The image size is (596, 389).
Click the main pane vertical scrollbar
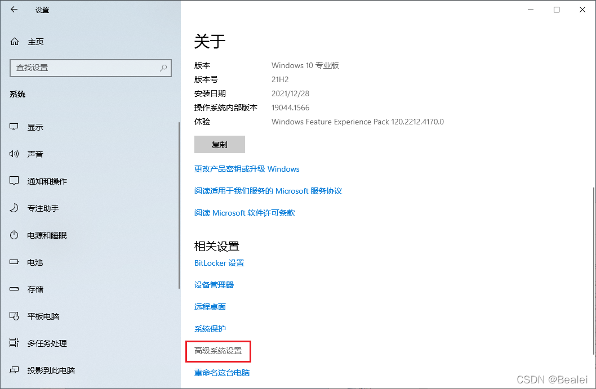[594, 271]
